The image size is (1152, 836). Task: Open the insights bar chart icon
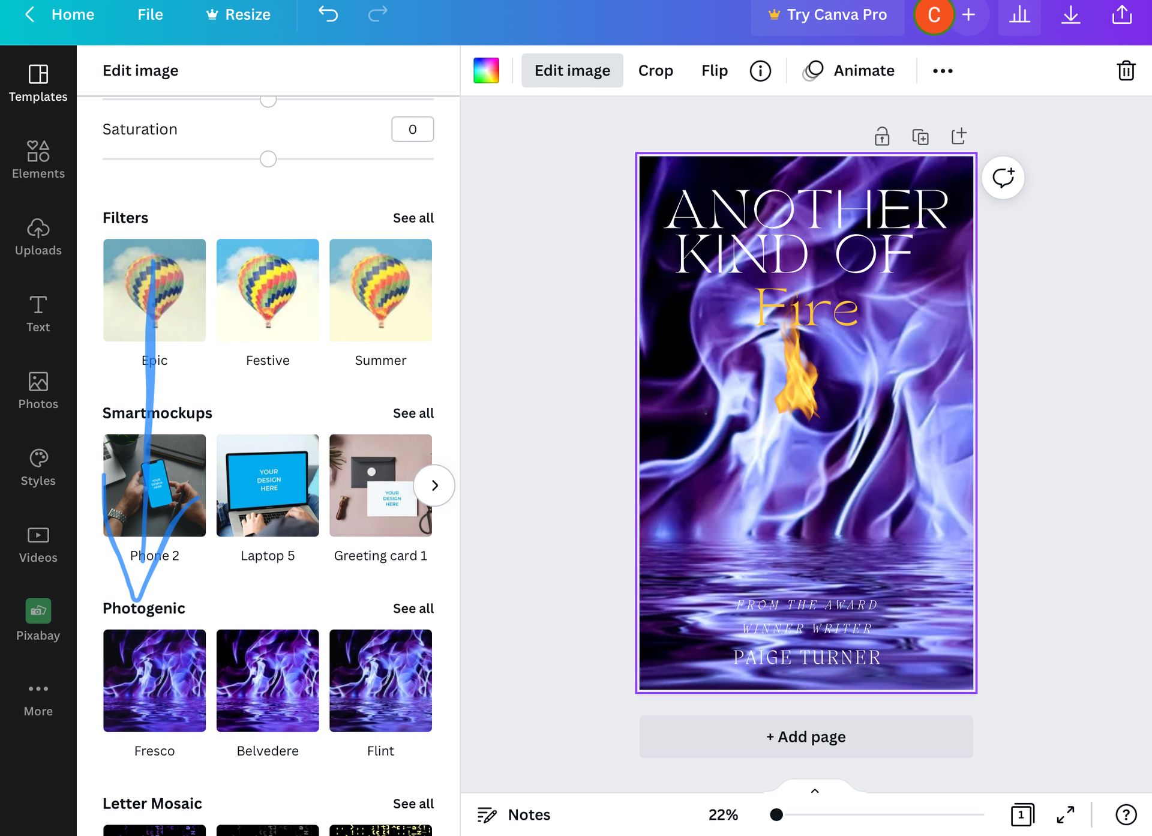click(x=1019, y=15)
